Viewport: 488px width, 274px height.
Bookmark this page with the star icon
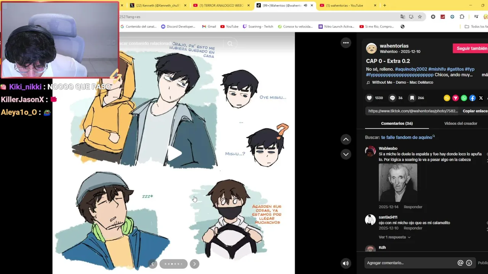pos(420,17)
